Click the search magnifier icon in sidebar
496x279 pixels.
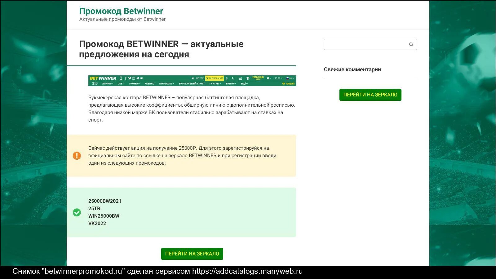coord(411,44)
